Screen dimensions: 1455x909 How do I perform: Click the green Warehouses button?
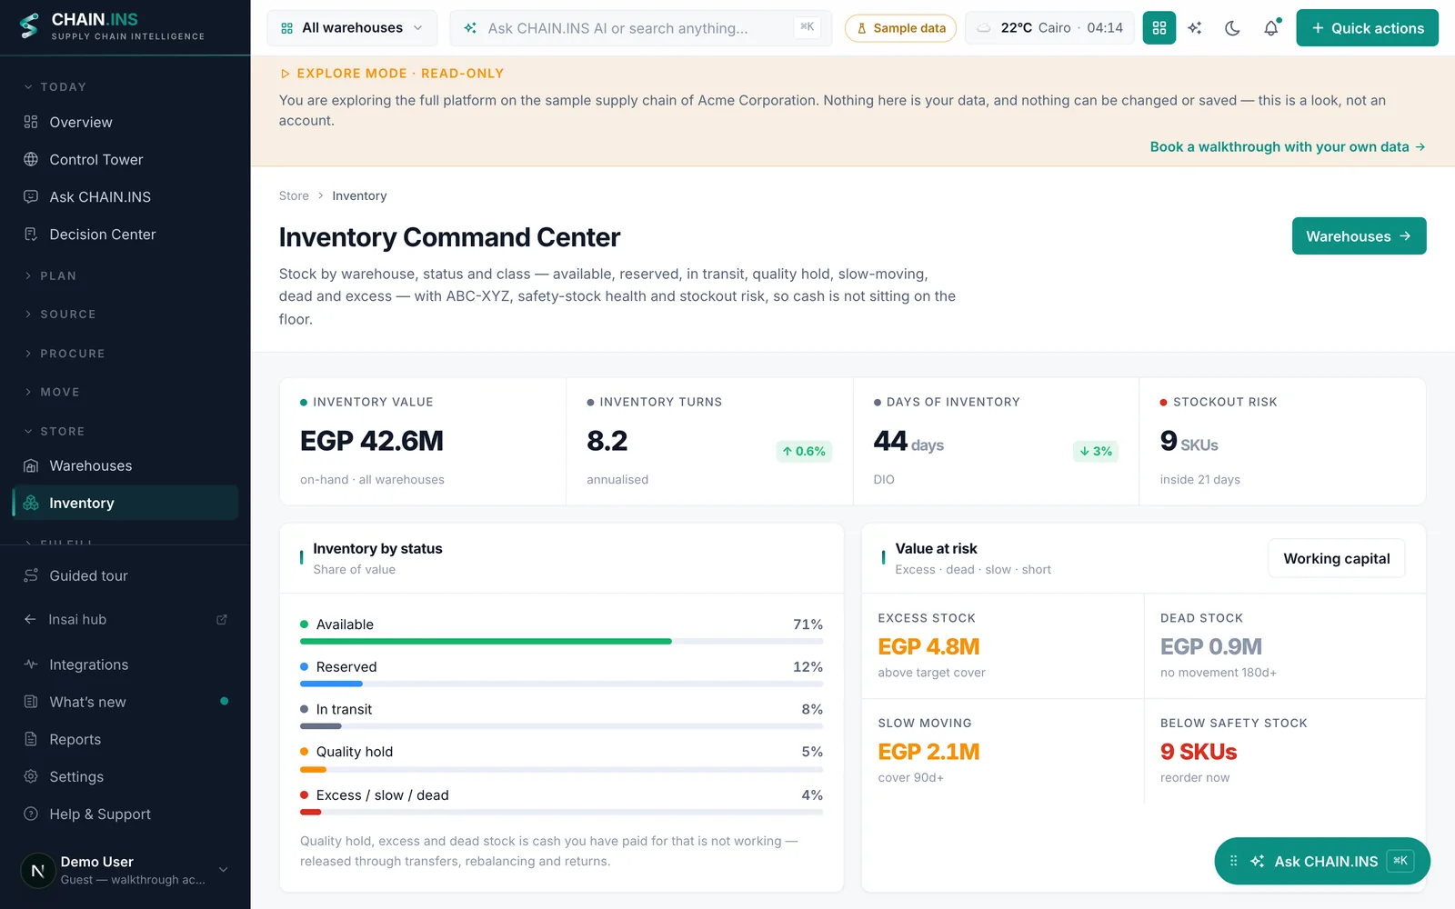1359,236
